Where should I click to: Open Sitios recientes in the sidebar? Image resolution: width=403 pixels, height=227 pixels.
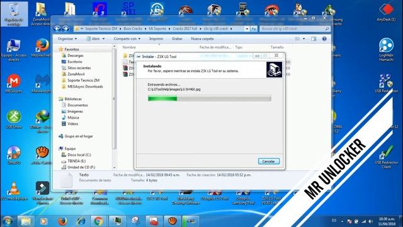click(x=79, y=68)
